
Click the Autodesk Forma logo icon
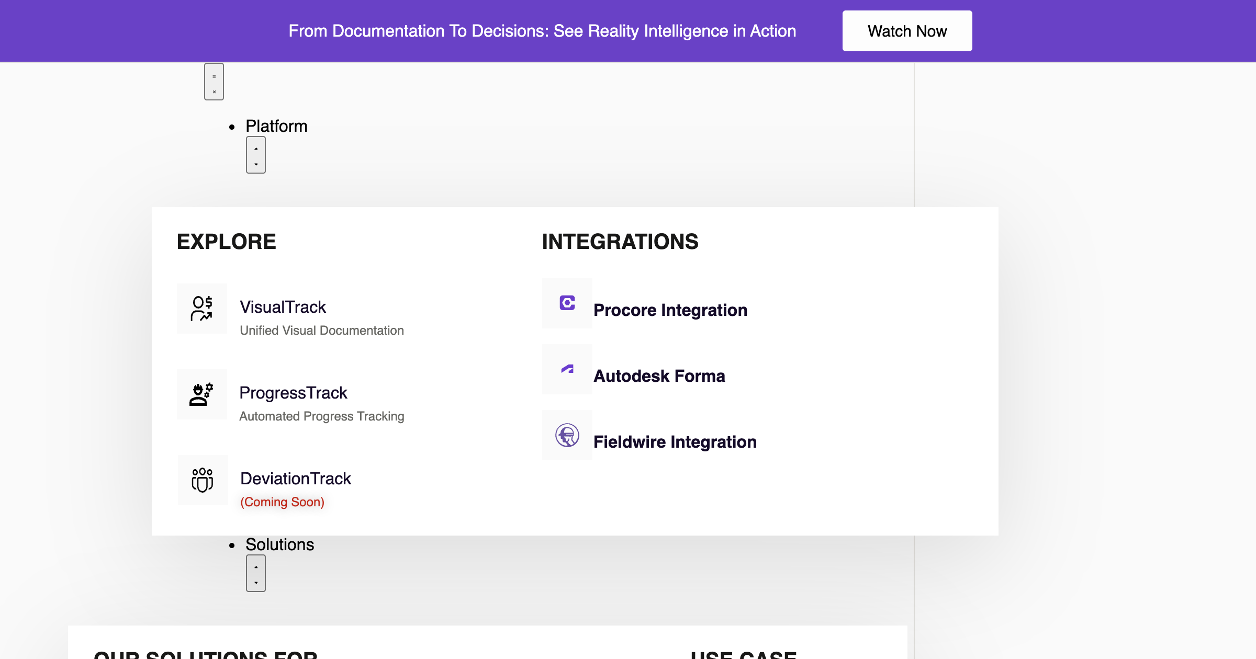click(x=567, y=369)
